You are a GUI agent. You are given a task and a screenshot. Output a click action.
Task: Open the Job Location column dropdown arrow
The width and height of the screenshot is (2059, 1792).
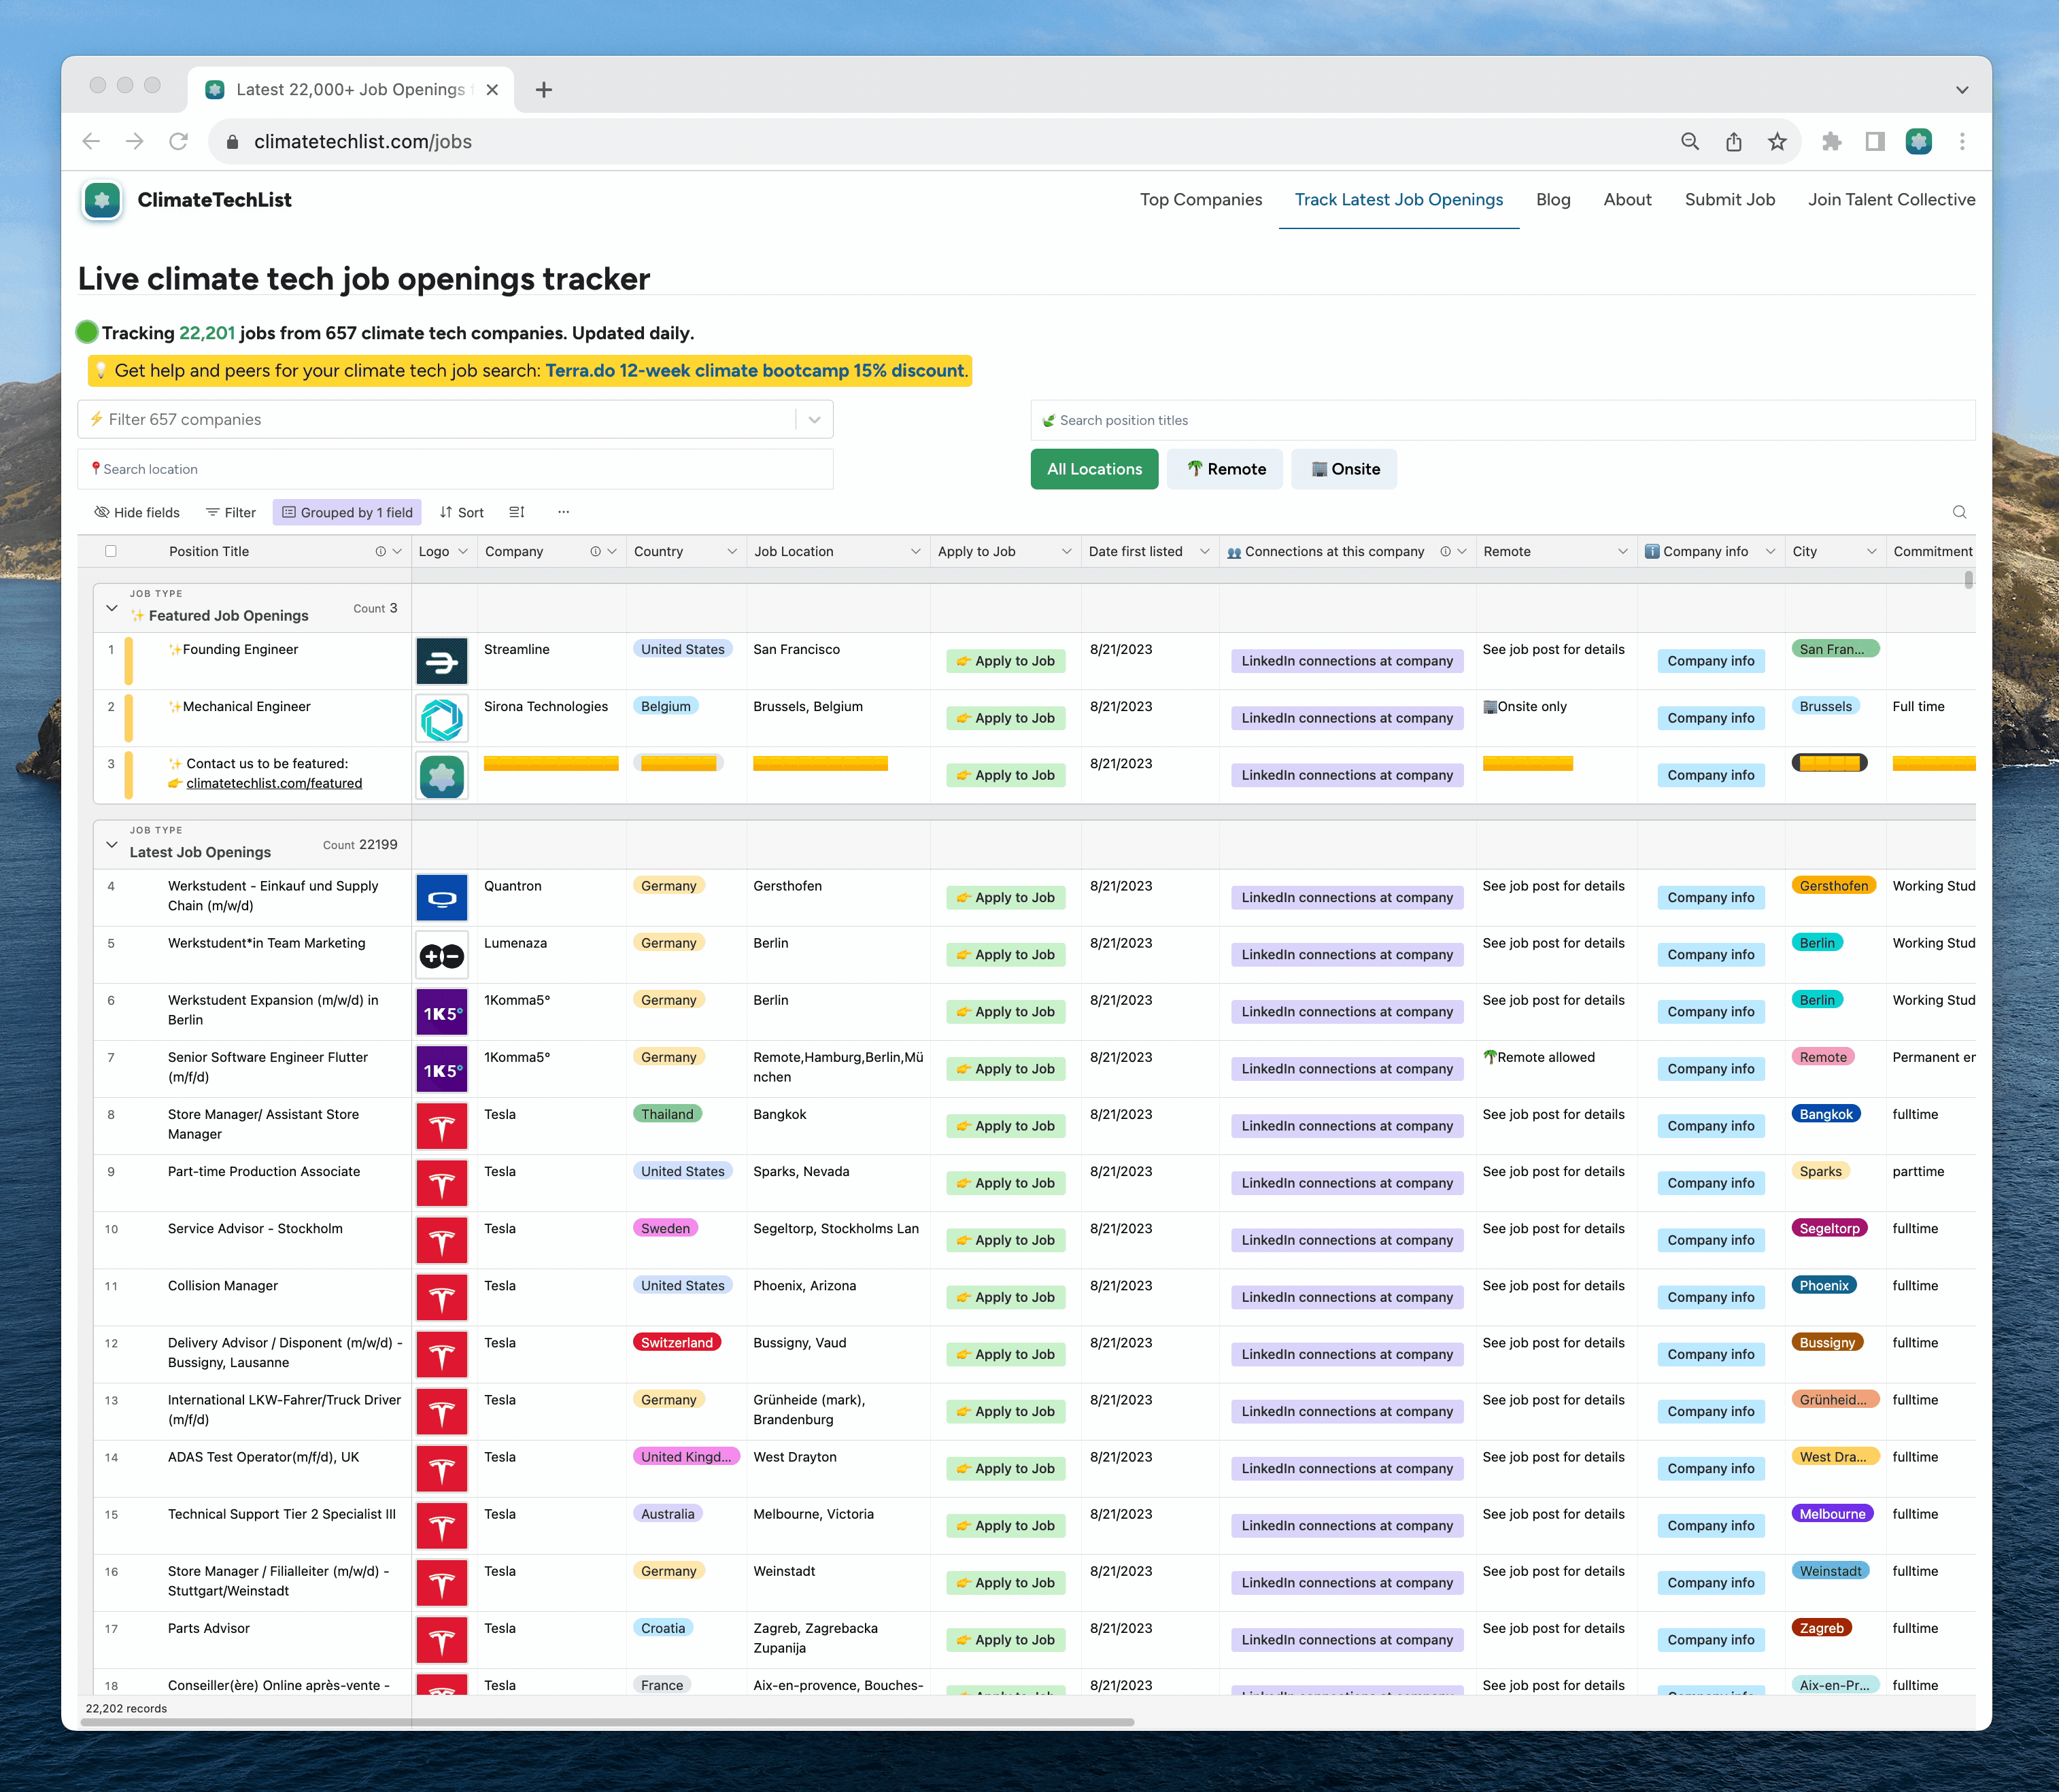(x=915, y=551)
